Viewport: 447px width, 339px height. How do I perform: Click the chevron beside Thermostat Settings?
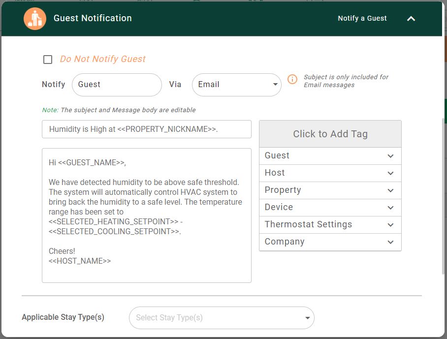[x=390, y=225]
